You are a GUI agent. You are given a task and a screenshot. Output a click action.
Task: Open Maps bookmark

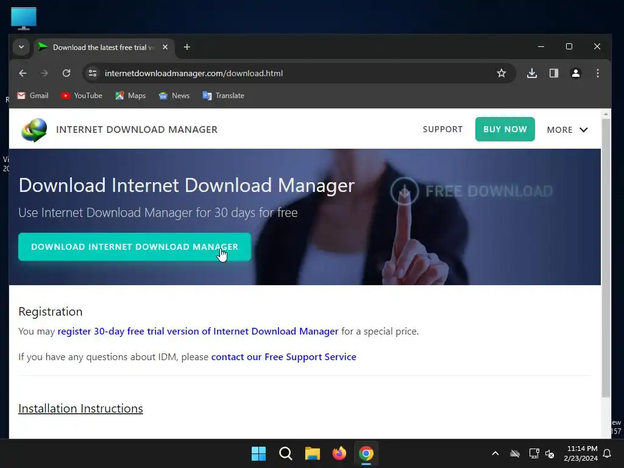coord(130,96)
